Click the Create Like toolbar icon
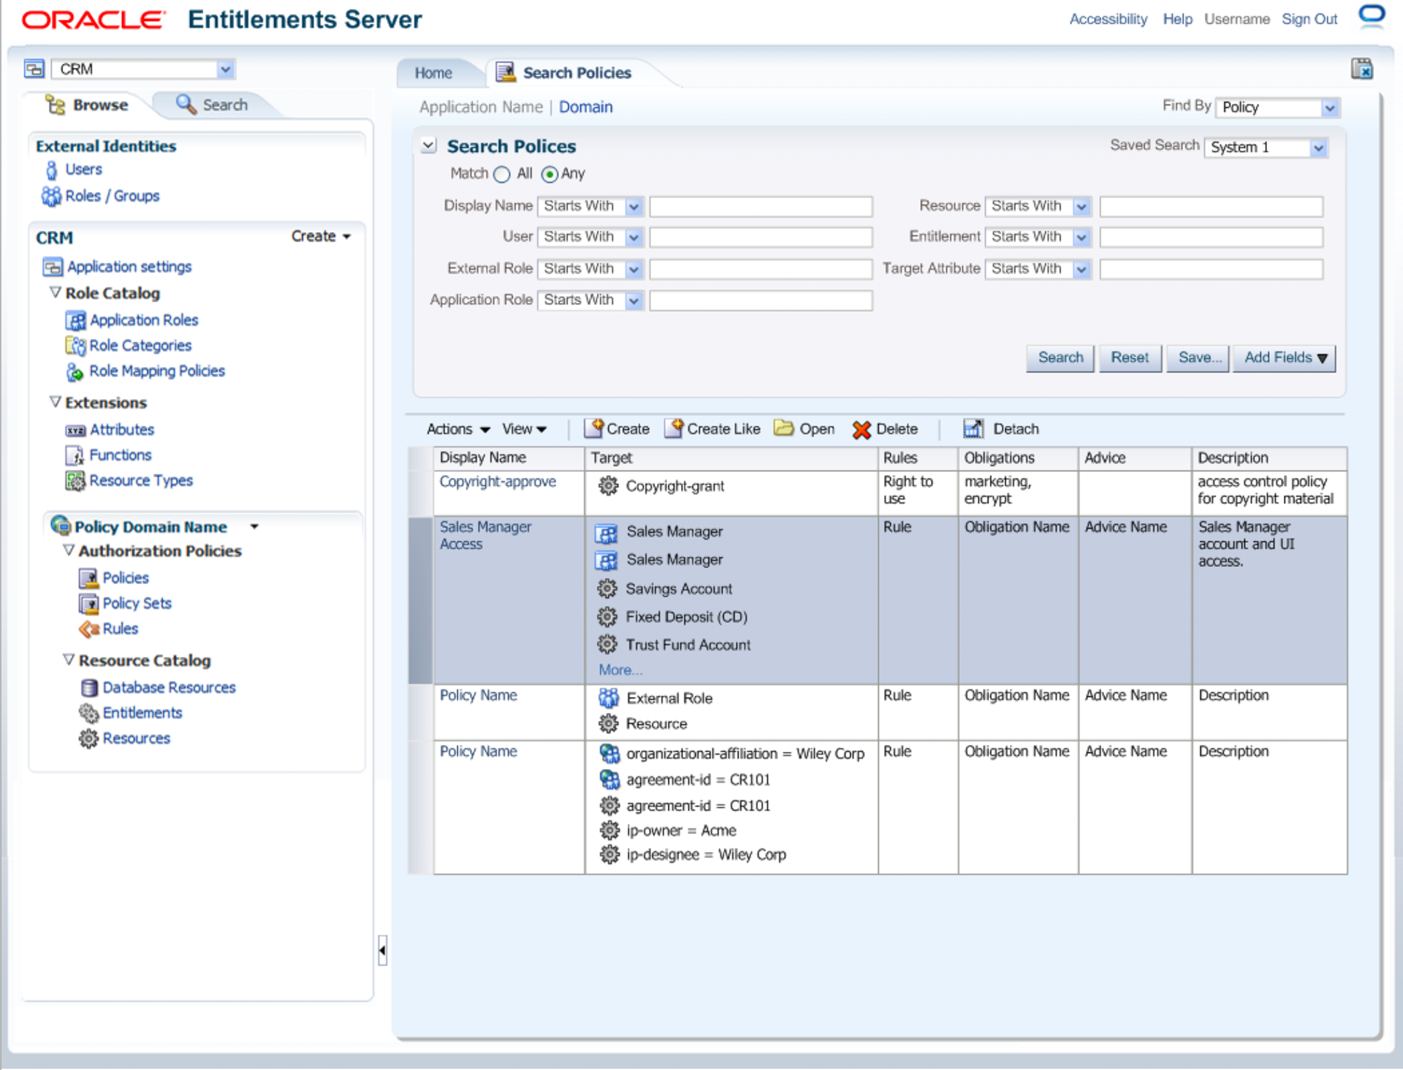1403x1070 pixels. pos(674,428)
